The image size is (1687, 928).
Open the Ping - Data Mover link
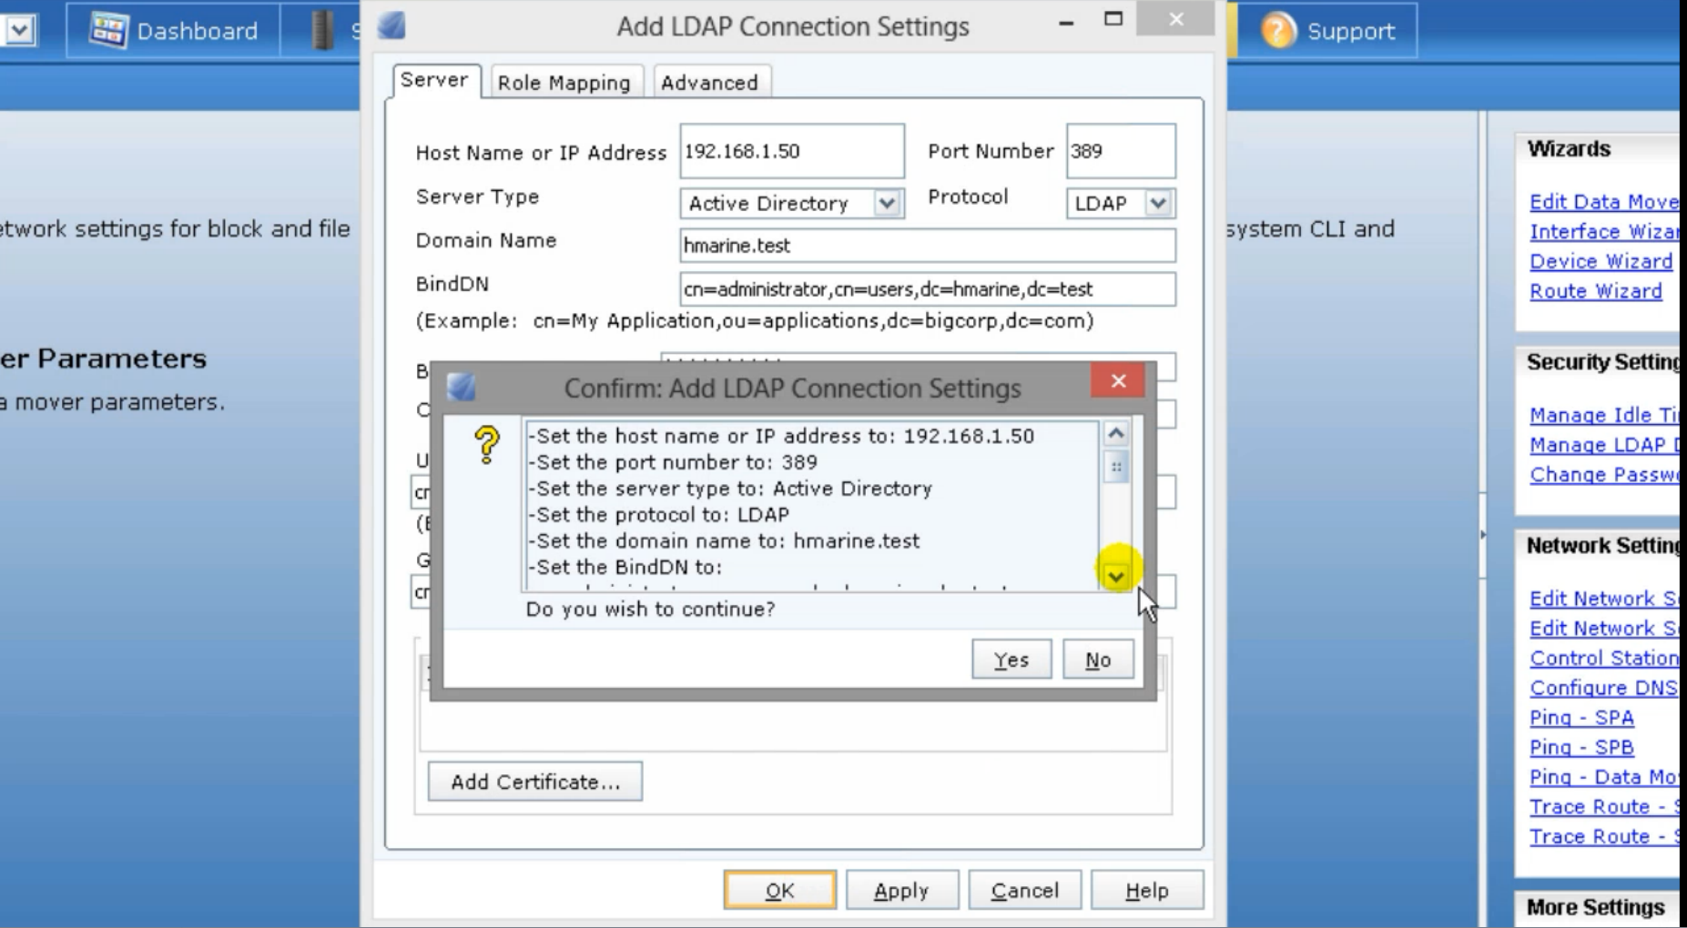coord(1604,778)
